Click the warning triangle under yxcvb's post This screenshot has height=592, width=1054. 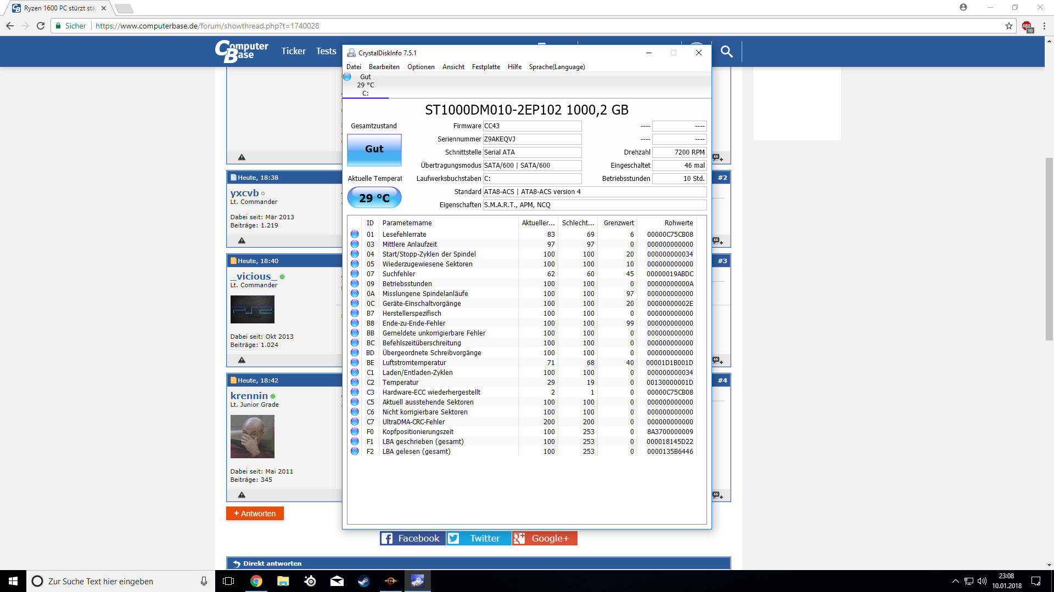click(x=242, y=241)
